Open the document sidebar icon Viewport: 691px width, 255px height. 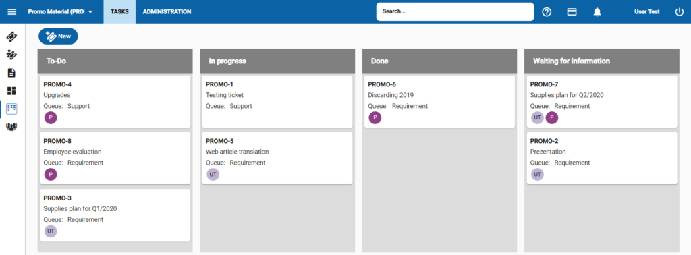coord(12,73)
